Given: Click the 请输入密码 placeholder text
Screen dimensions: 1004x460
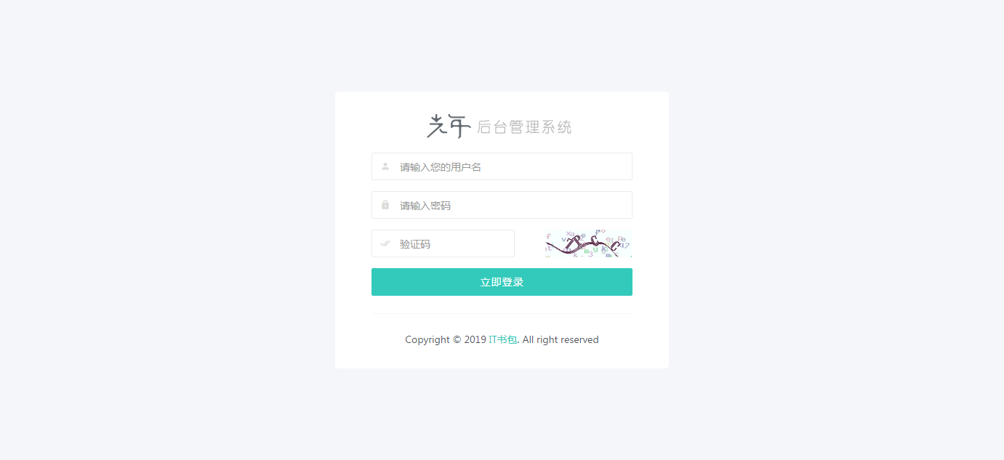Looking at the screenshot, I should pyautogui.click(x=425, y=206).
